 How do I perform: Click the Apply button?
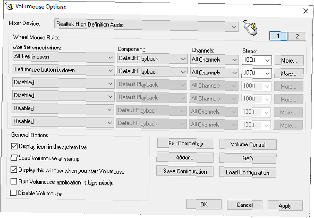pos(285,205)
